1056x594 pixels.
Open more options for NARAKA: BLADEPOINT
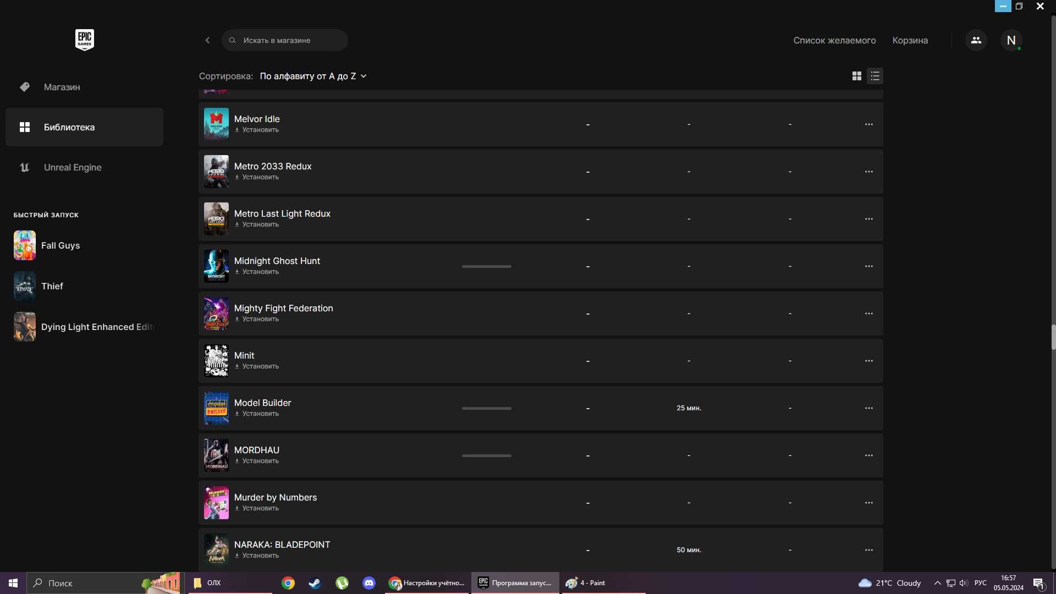[x=868, y=550]
